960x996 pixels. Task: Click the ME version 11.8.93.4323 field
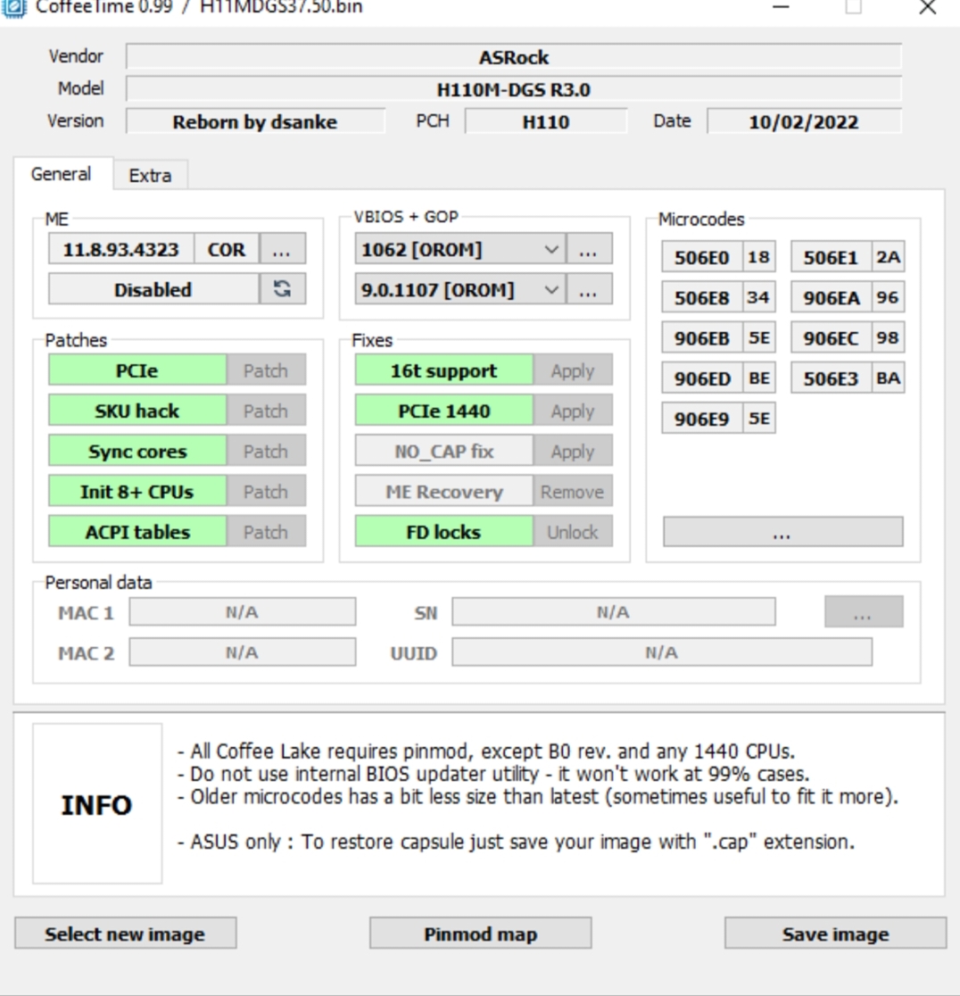(x=121, y=249)
